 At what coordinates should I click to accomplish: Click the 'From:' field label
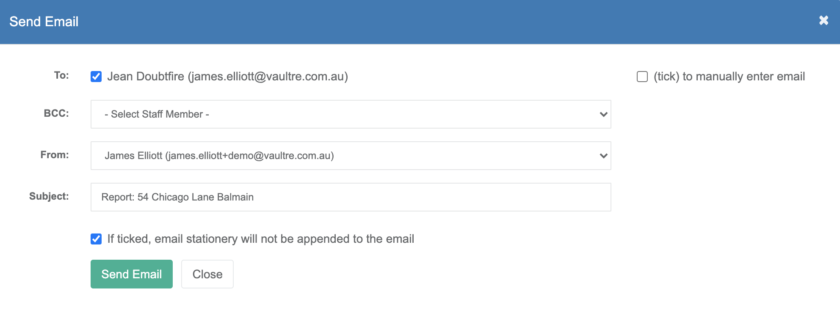[55, 155]
